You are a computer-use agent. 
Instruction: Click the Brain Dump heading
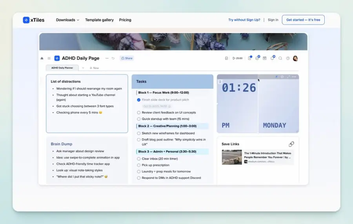click(62, 144)
